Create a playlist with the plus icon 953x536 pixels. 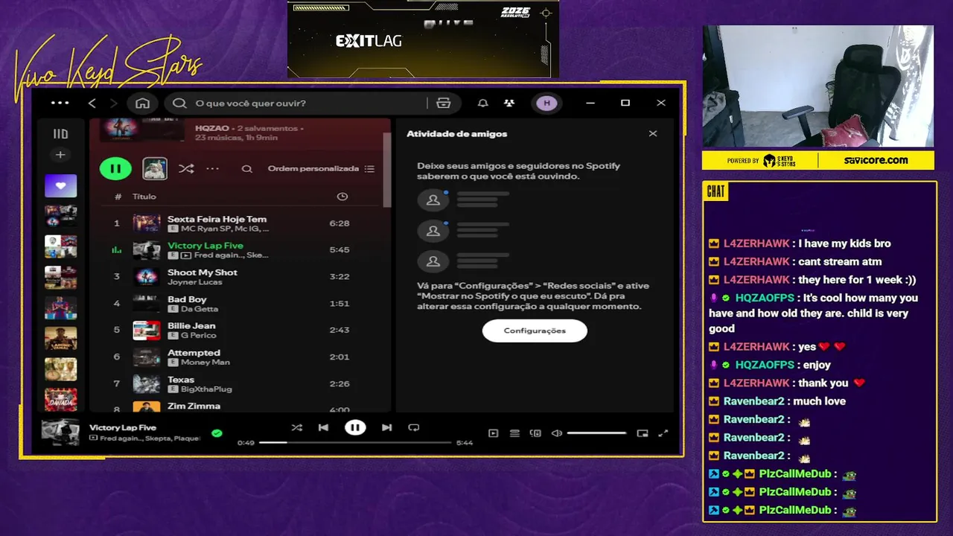[60, 155]
